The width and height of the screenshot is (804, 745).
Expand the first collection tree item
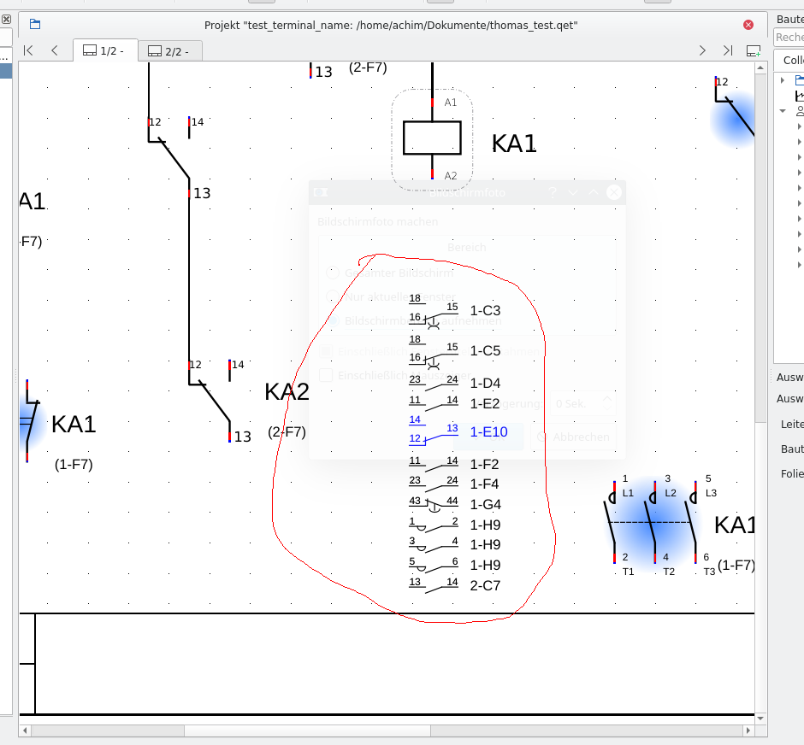click(x=783, y=79)
